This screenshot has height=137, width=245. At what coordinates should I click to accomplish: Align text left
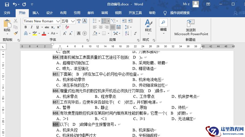point(95,27)
